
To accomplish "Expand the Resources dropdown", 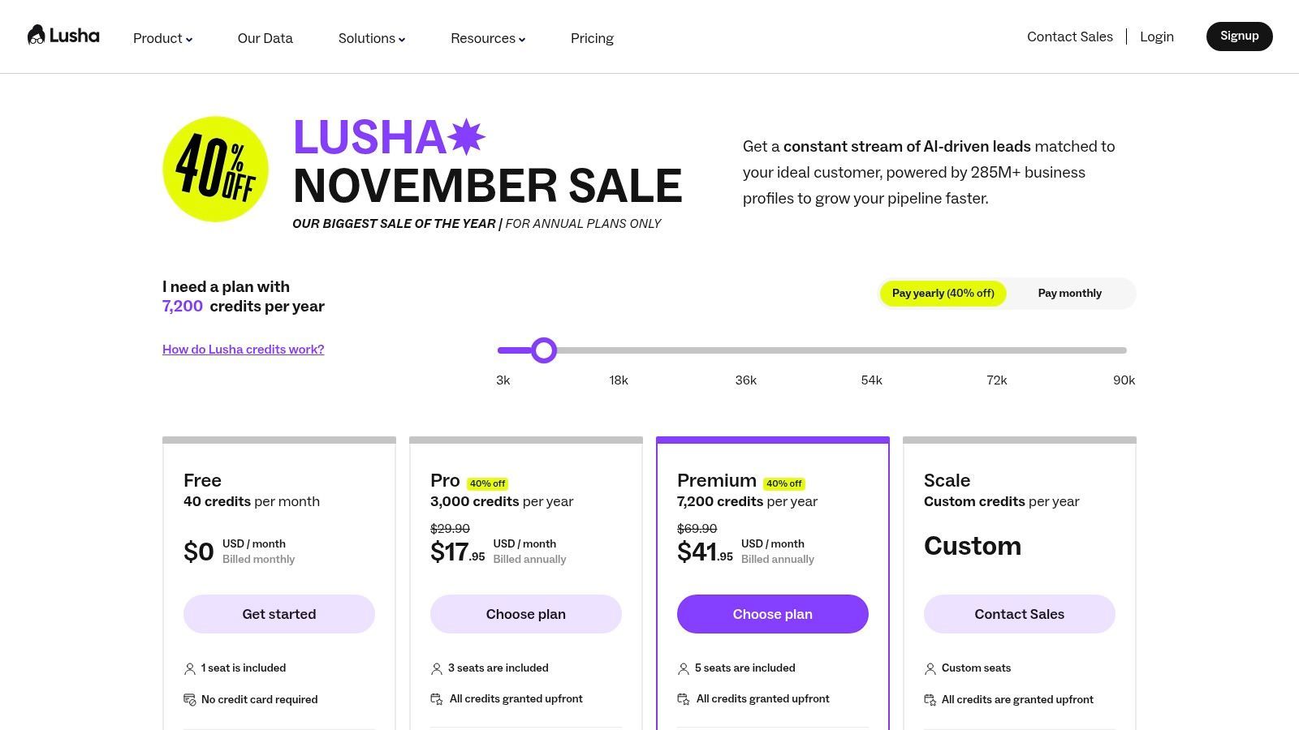I will coord(487,38).
